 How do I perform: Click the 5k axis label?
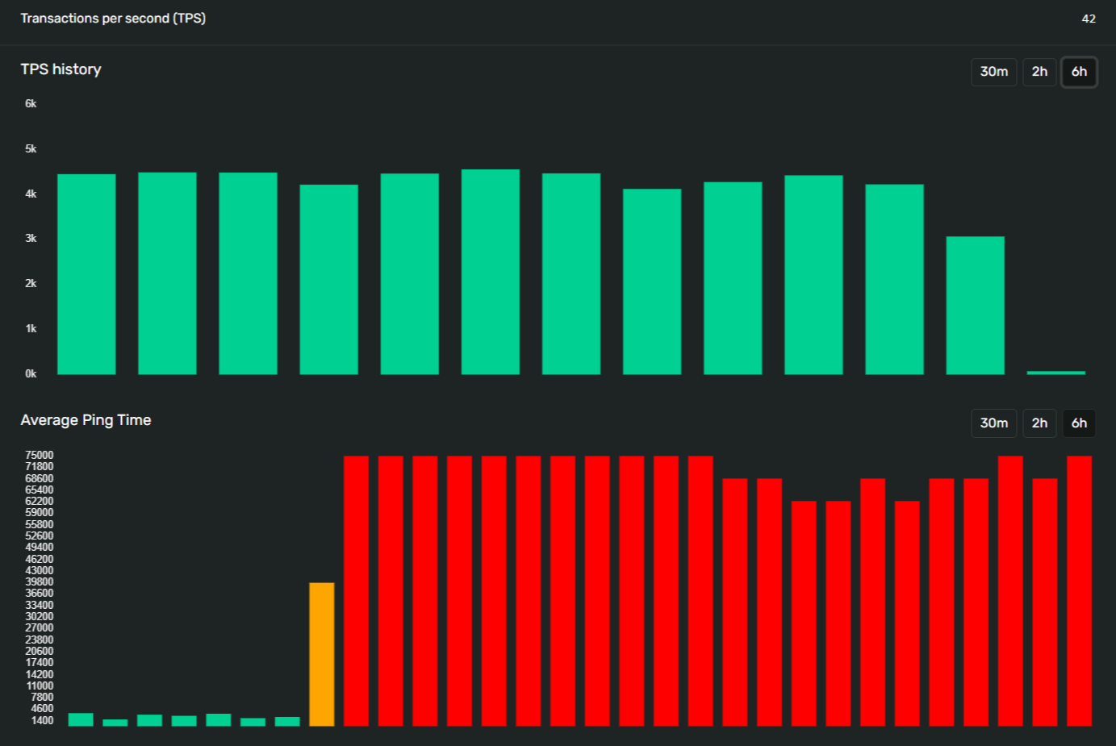click(x=31, y=148)
